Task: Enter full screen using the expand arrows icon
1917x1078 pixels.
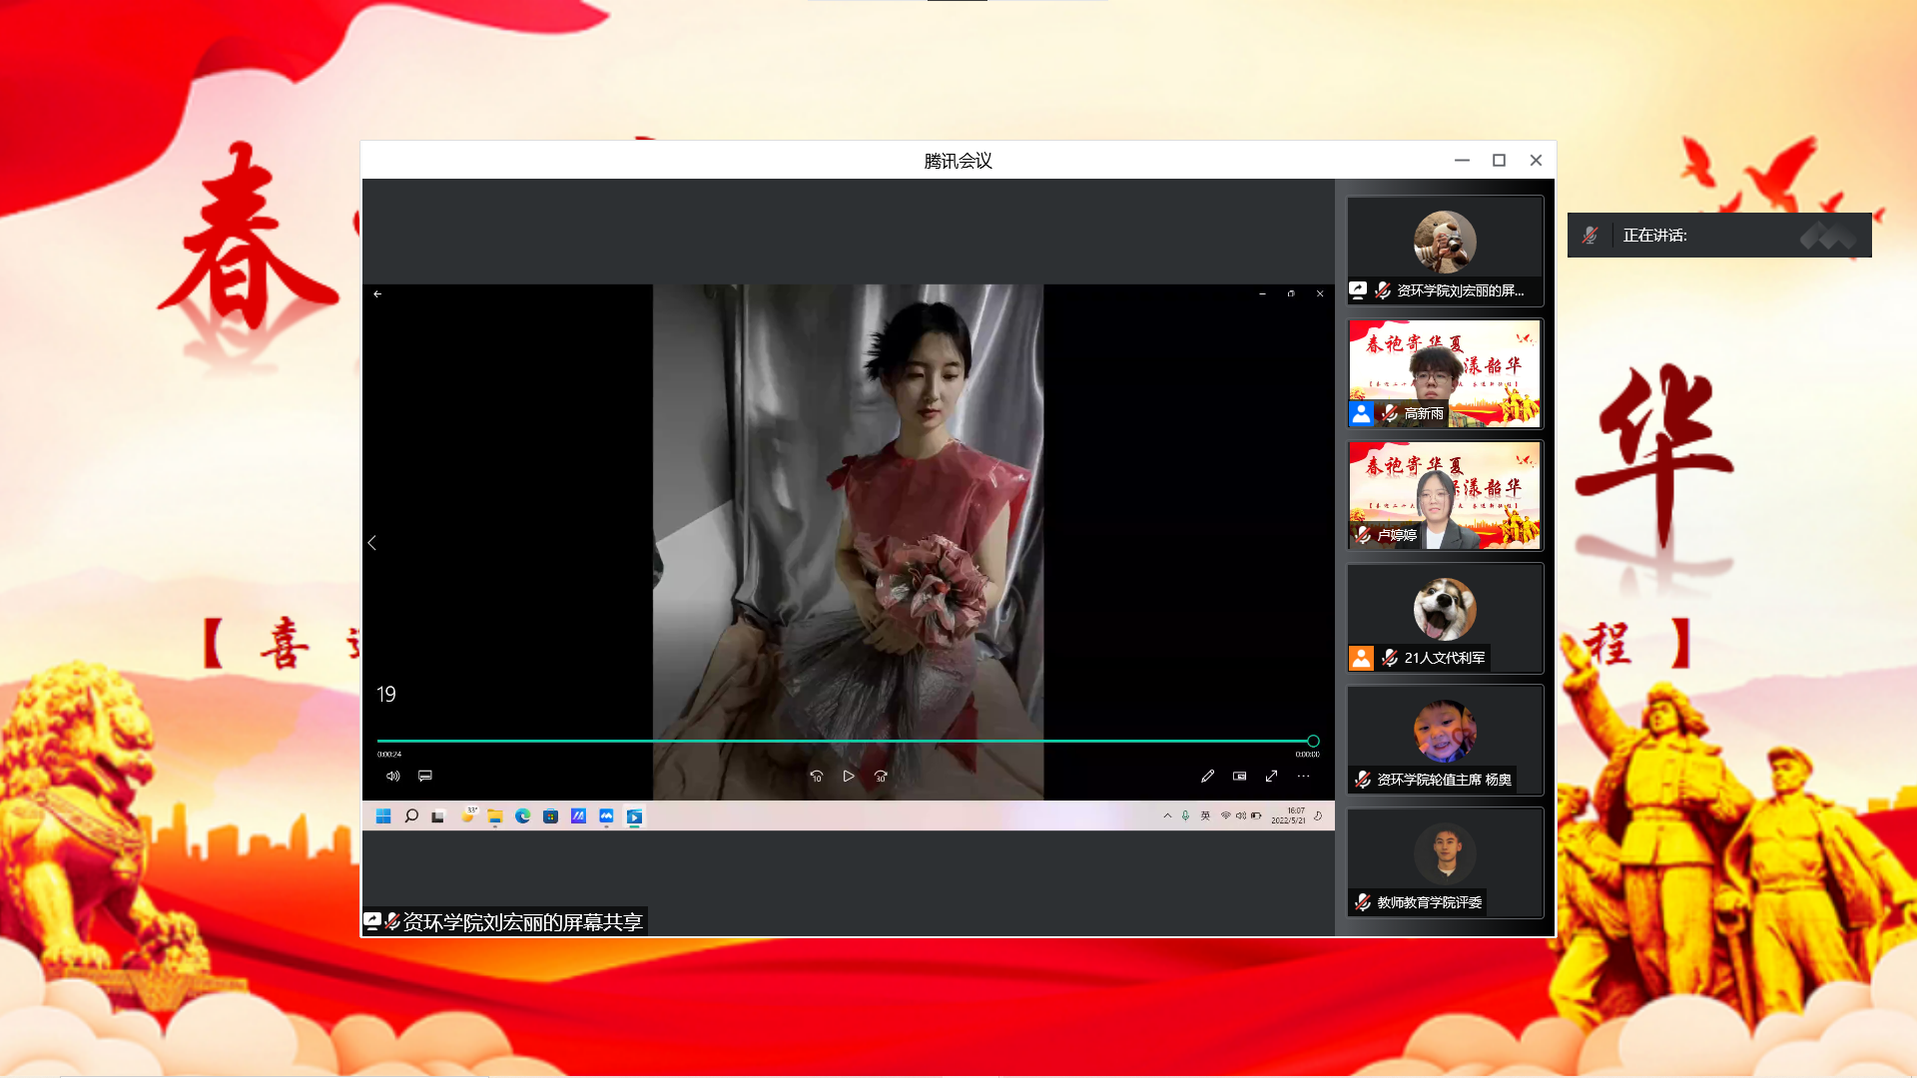Action: (1271, 776)
